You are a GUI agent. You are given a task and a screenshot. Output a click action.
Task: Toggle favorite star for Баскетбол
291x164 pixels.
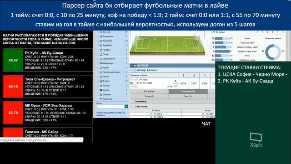pos(98,41)
